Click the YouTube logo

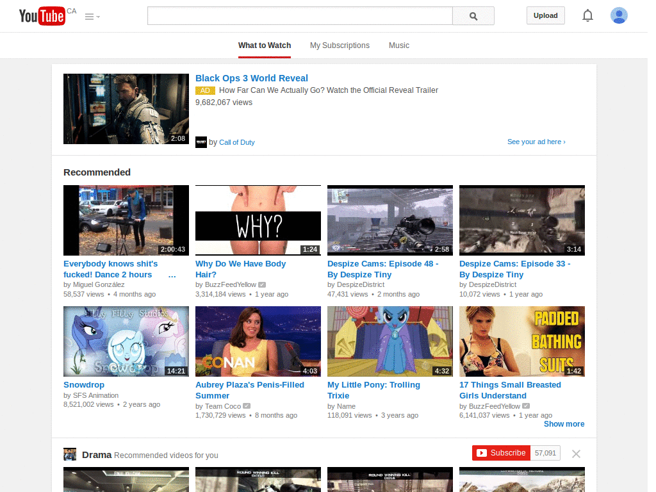pos(42,16)
